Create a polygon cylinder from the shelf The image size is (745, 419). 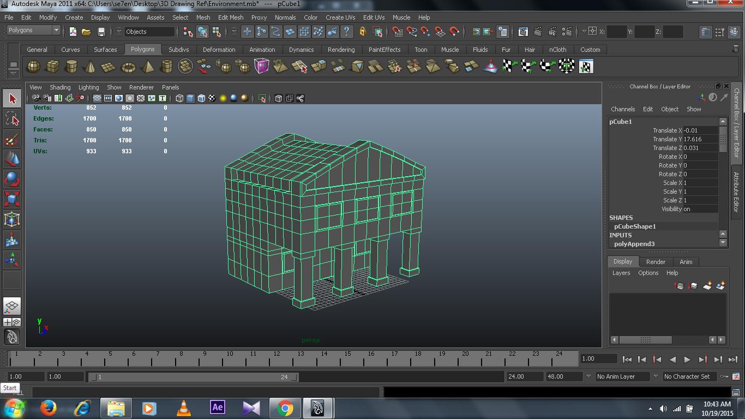click(x=71, y=67)
